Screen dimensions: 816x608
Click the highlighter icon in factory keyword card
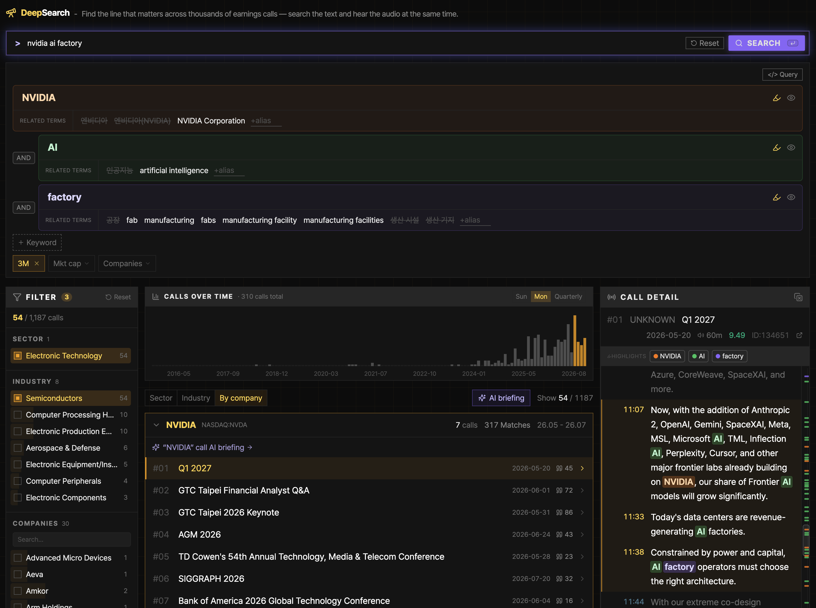click(x=776, y=197)
